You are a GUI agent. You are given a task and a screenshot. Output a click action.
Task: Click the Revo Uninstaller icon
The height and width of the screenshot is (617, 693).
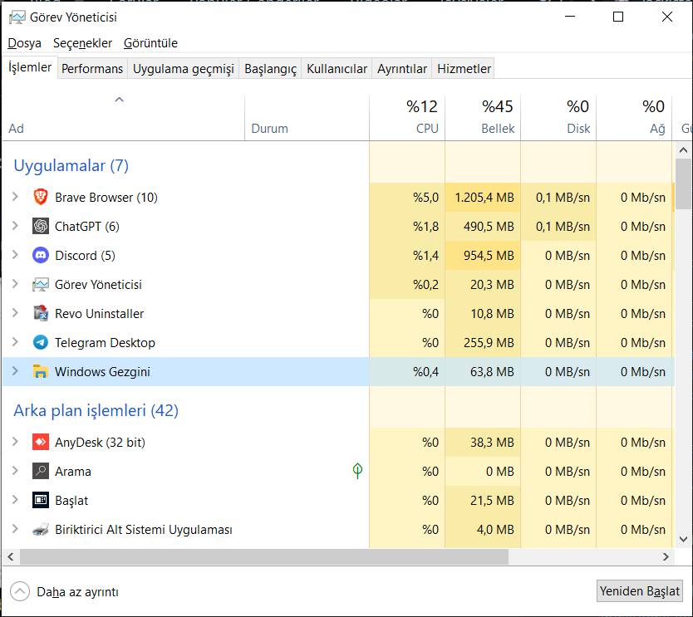coord(41,313)
